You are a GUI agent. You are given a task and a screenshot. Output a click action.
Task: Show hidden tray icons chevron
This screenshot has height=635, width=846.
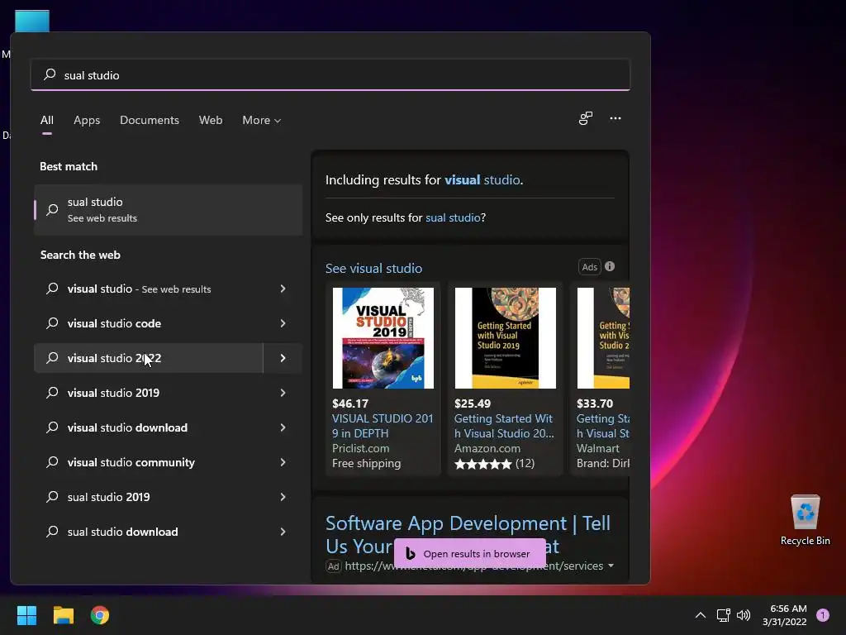[701, 615]
